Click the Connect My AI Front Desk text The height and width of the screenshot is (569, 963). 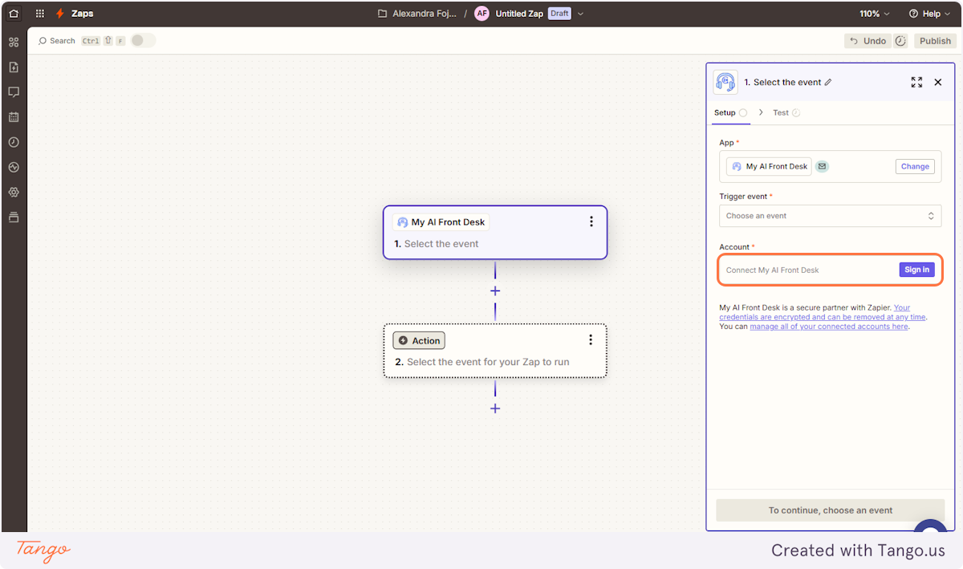773,270
